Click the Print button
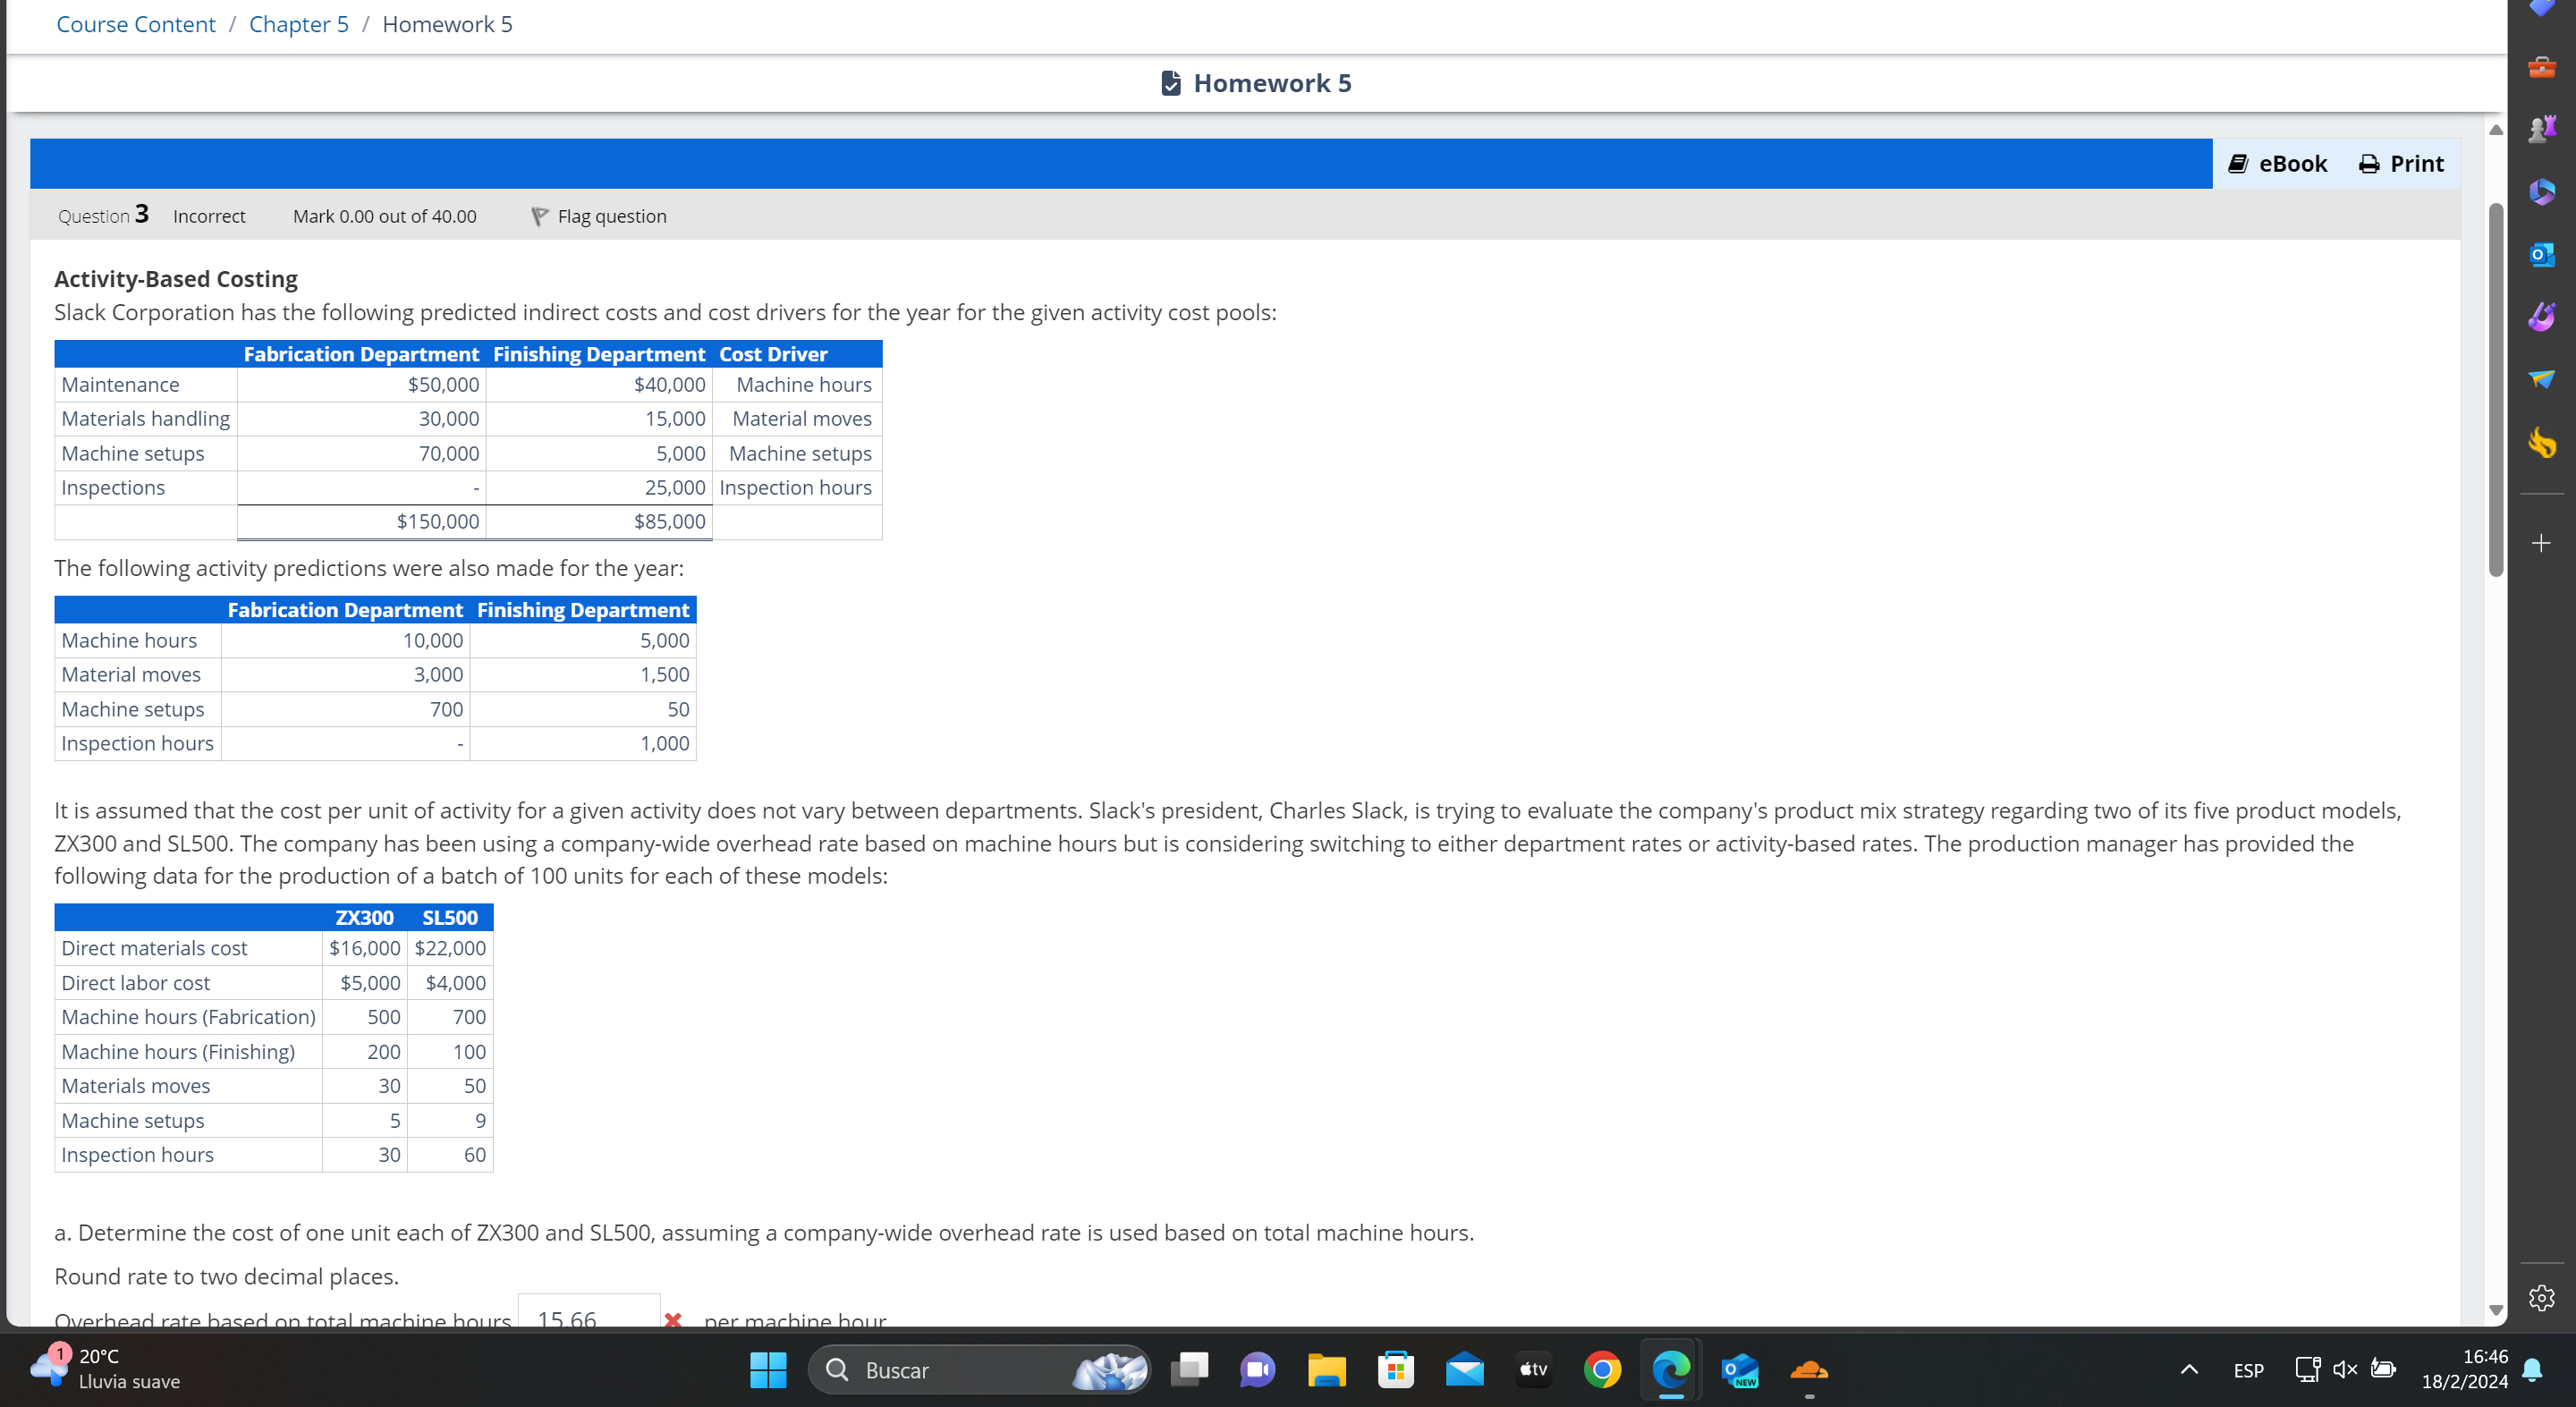The image size is (2576, 1407). [x=2400, y=164]
